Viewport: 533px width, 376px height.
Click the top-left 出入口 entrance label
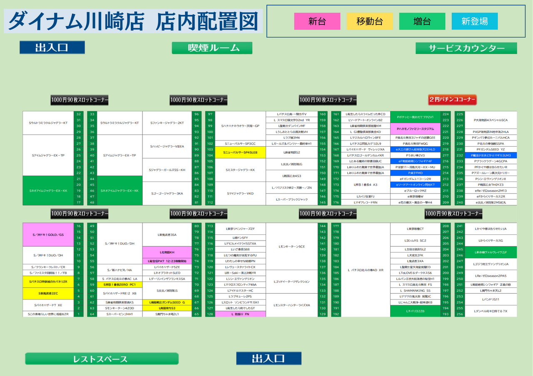click(52, 47)
